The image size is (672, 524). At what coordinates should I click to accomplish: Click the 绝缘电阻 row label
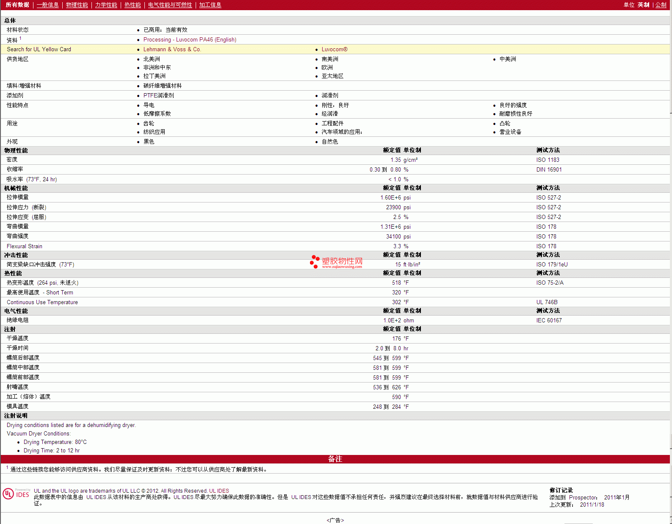[x=17, y=320]
